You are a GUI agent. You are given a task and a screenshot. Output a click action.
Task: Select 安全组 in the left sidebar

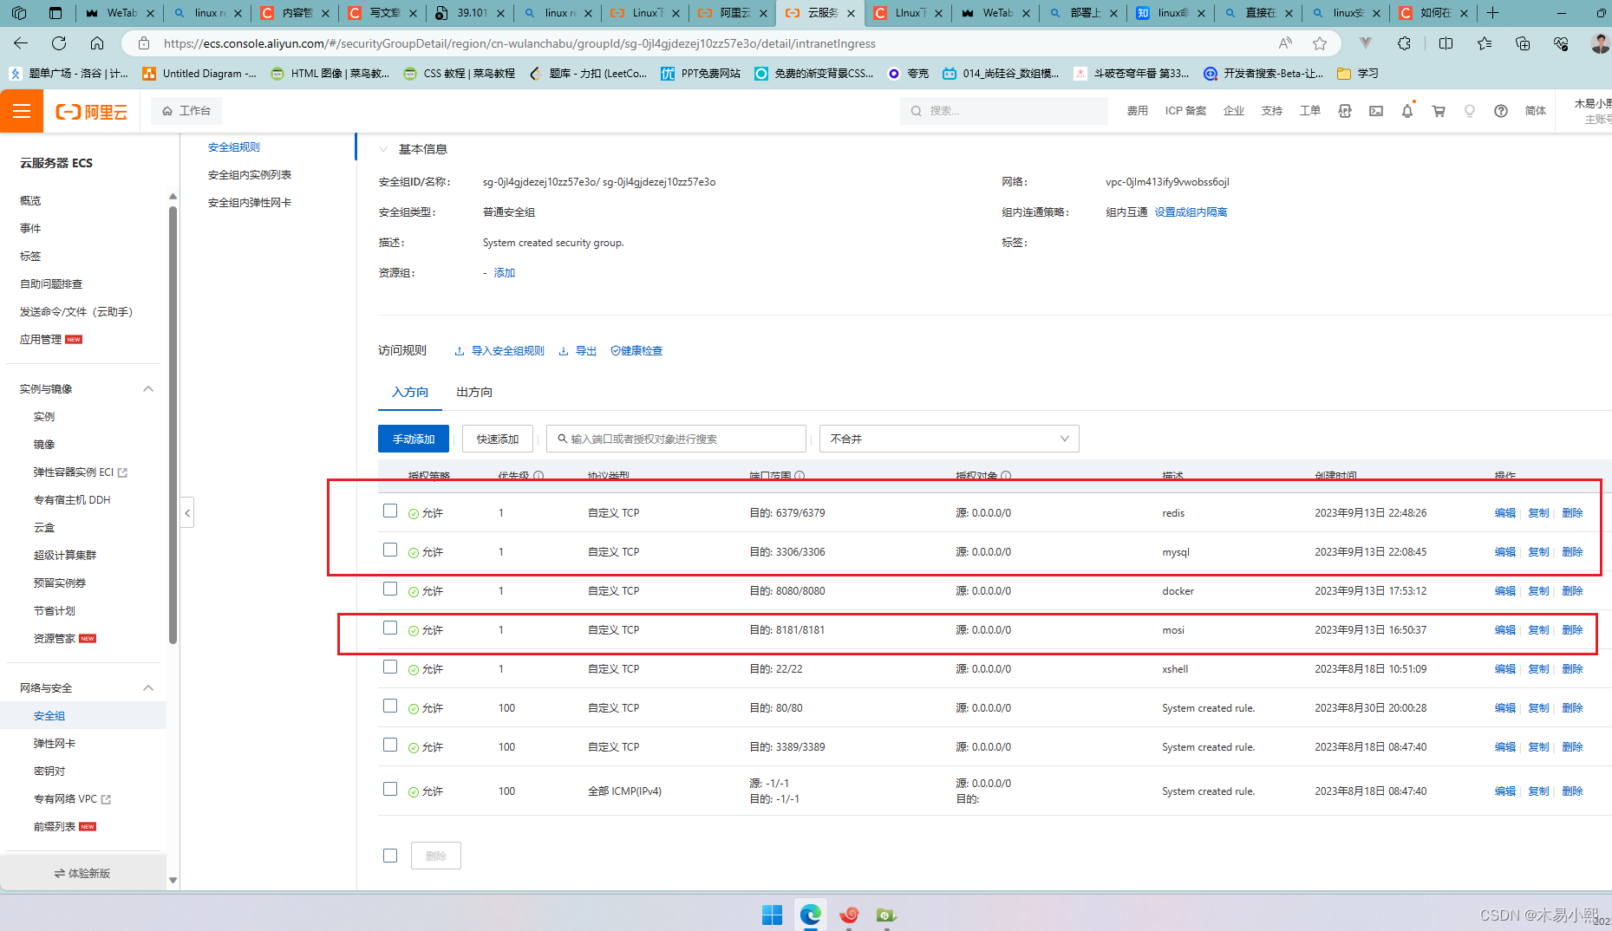pyautogui.click(x=49, y=716)
